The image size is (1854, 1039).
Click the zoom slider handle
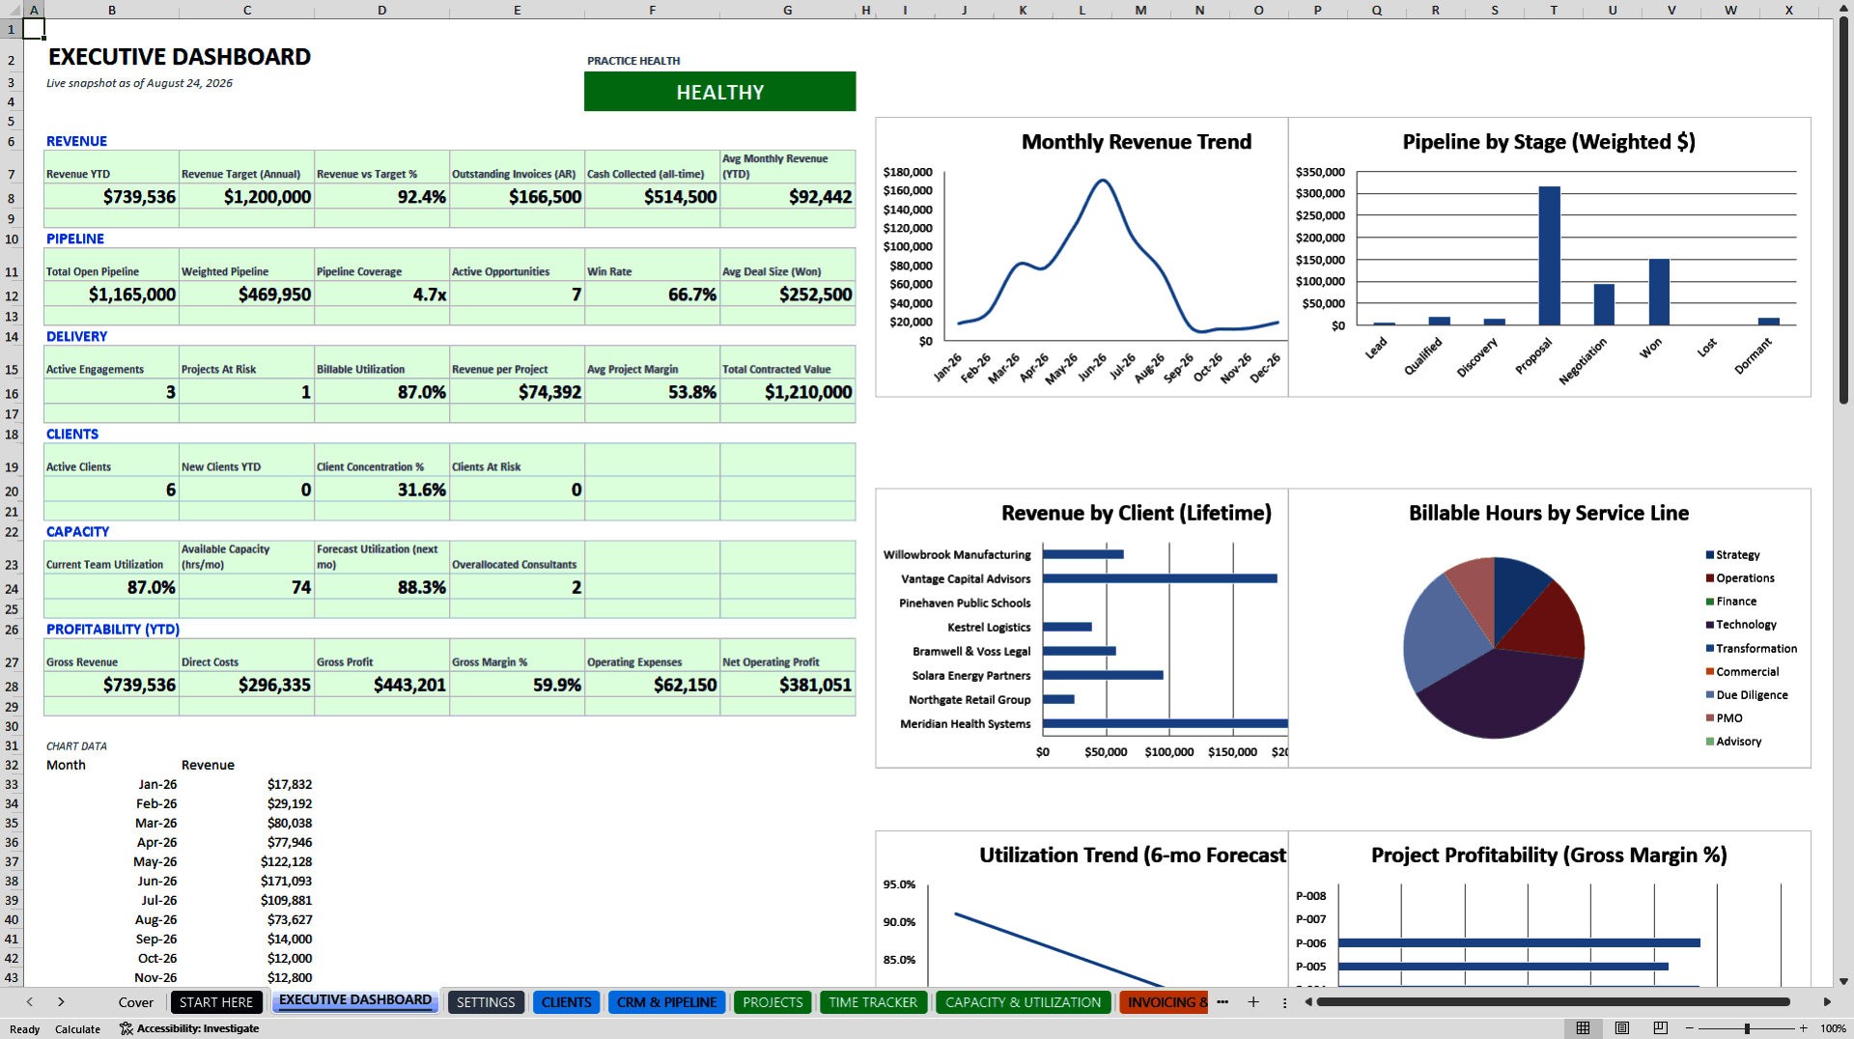coord(1747,1028)
